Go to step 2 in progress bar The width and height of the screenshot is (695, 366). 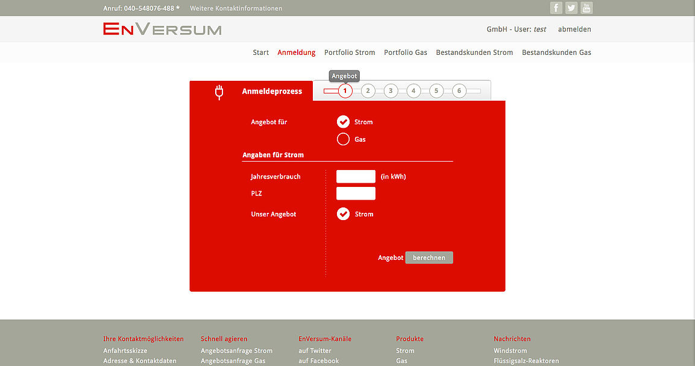(x=368, y=91)
